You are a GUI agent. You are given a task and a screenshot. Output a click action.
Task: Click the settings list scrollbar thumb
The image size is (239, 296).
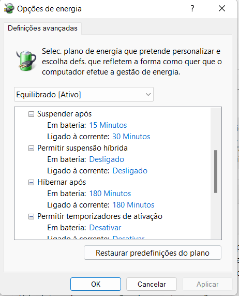tap(216, 171)
